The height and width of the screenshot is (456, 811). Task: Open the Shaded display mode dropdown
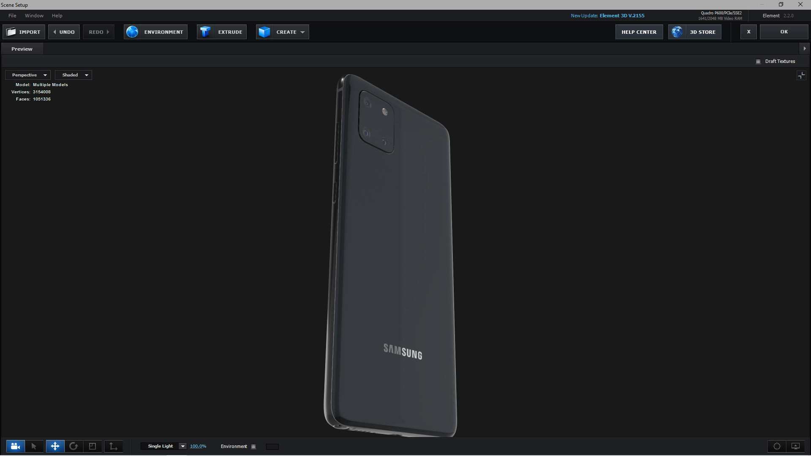coord(73,75)
